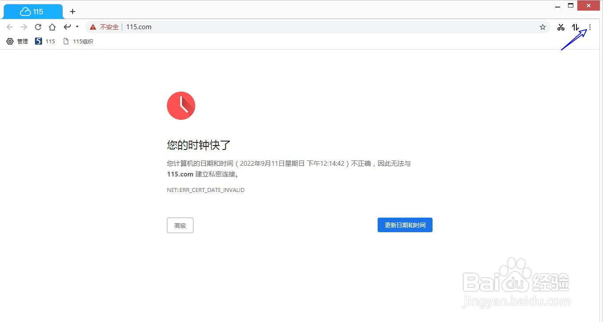This screenshot has width=603, height=322.
Task: Open the three-dot browser menu
Action: (x=590, y=27)
